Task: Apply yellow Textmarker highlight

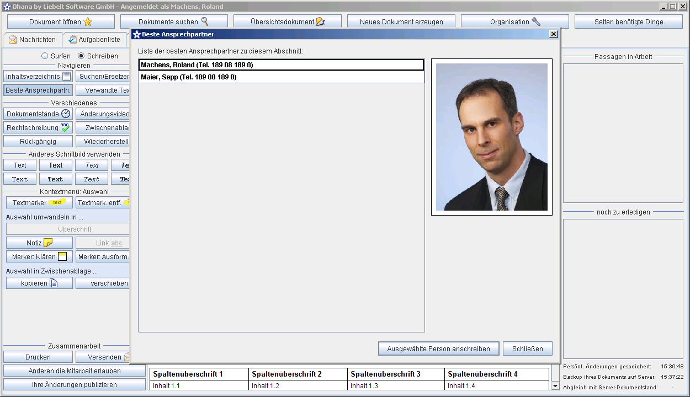Action: [39, 202]
